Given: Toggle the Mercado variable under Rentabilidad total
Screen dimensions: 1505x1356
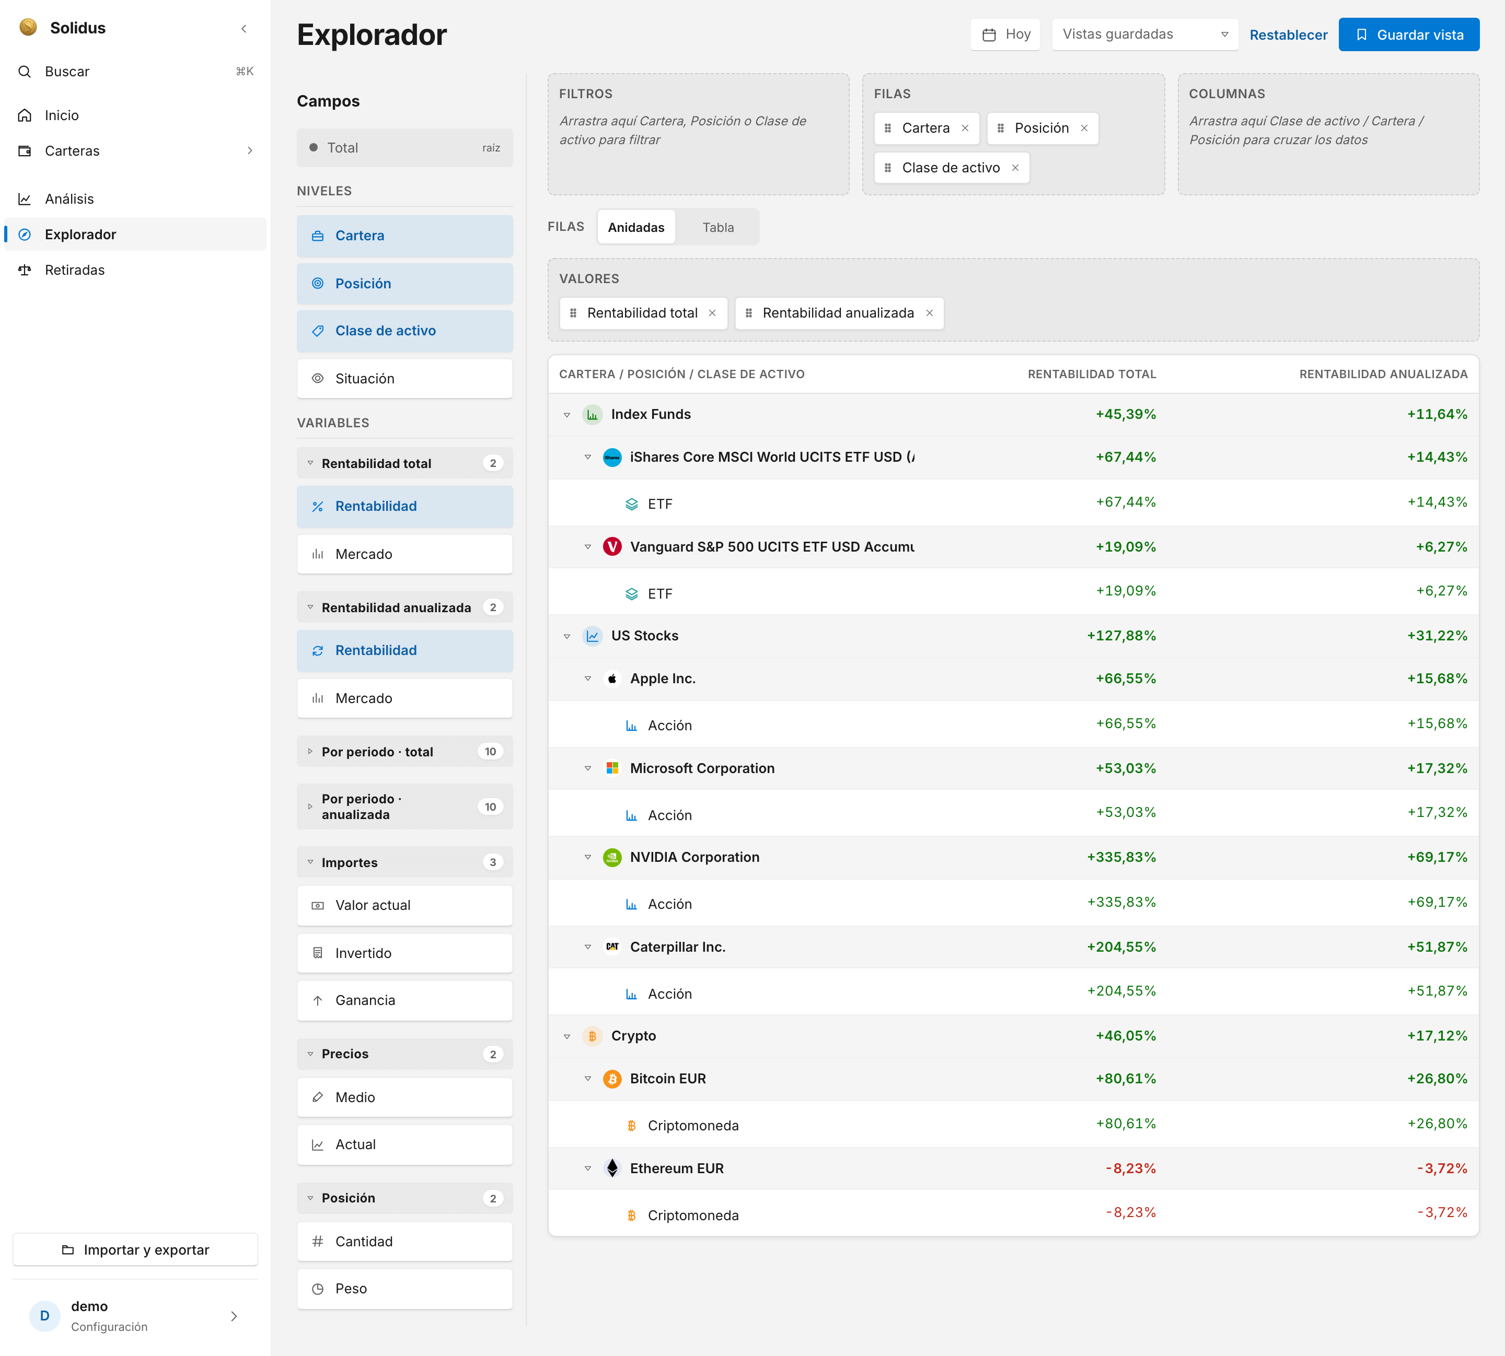Looking at the screenshot, I should click(405, 554).
